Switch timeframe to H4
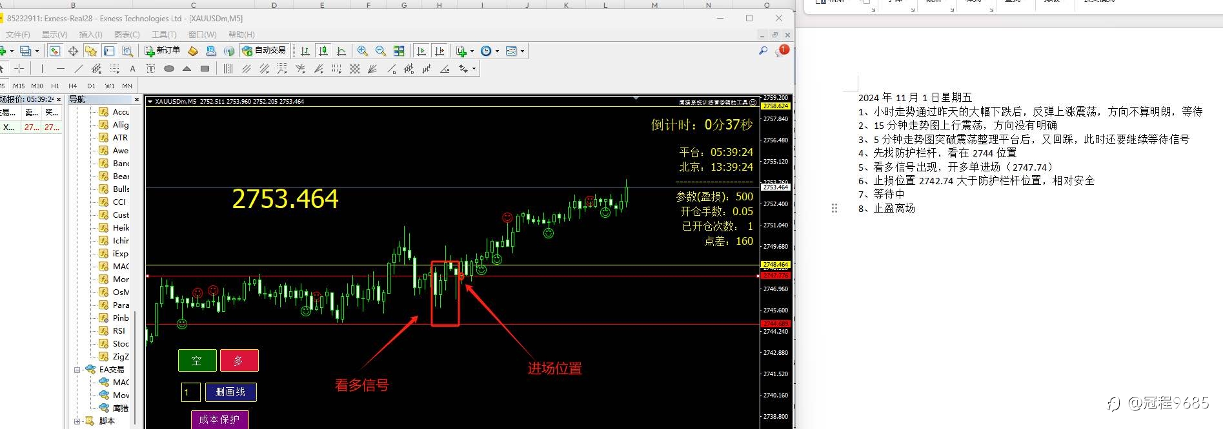Viewport: 1223px width, 429px height. coord(73,86)
